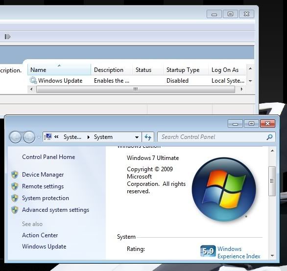Click the Services list right scroll arrow
This screenshot has height=271, width=287.
tap(241, 89)
